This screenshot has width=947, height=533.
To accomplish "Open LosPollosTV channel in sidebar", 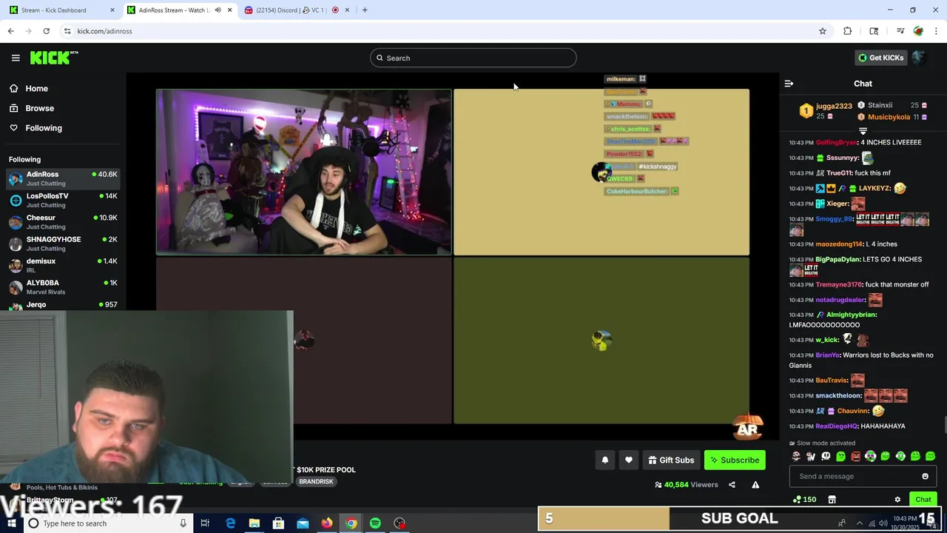I will click(63, 200).
